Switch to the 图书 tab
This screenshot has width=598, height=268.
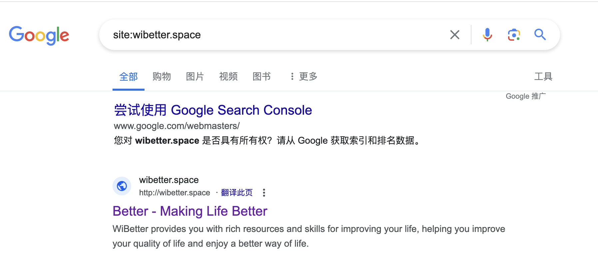tap(261, 77)
